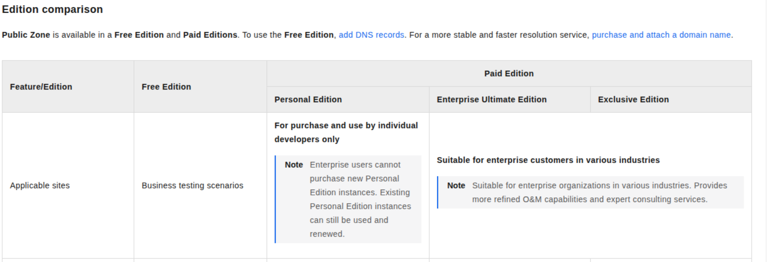Follow 'purchase and attach a domain name' link
The width and height of the screenshot is (772, 262).
661,35
